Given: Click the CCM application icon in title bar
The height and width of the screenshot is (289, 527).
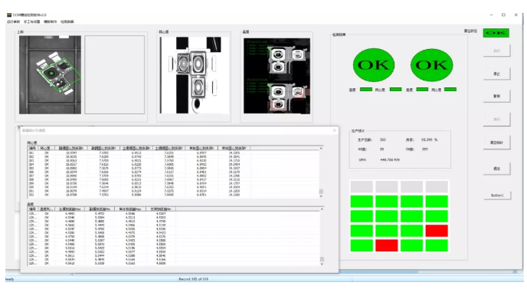Looking at the screenshot, I should (x=9, y=15).
